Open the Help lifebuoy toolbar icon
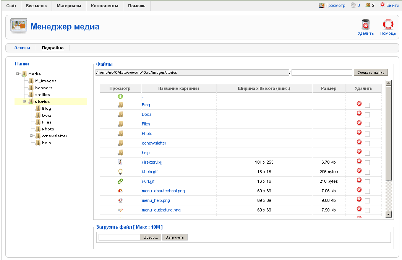The image size is (402, 260). pos(388,25)
